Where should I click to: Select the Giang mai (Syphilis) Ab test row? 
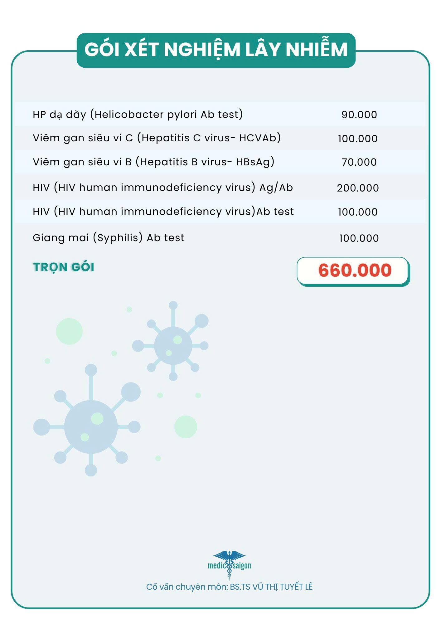[109, 238]
